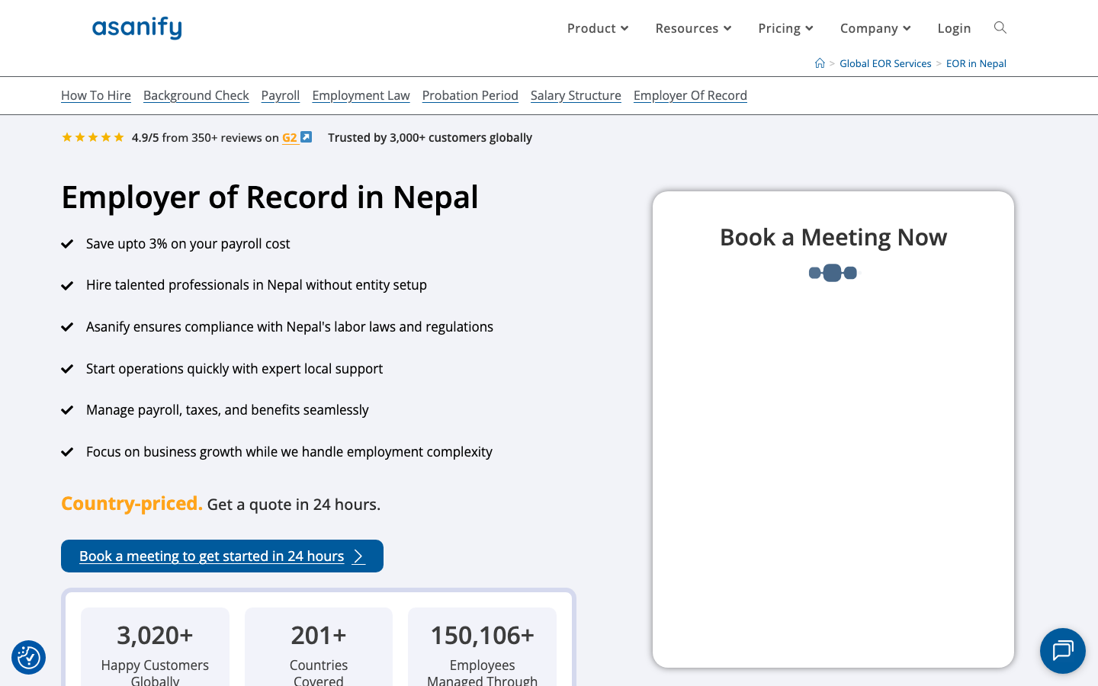Click the '150,106+' employees stat
Image resolution: width=1098 pixels, height=686 pixels.
tap(482, 635)
